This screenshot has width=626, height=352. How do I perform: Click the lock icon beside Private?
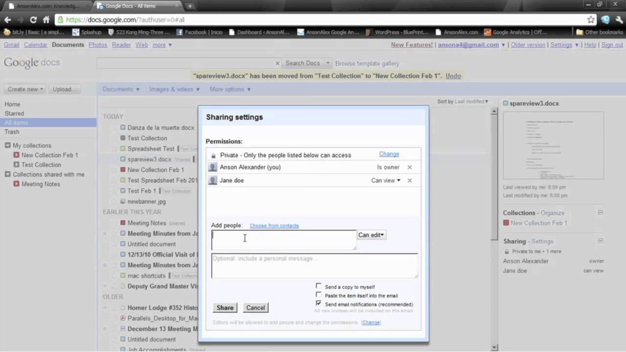(x=213, y=155)
